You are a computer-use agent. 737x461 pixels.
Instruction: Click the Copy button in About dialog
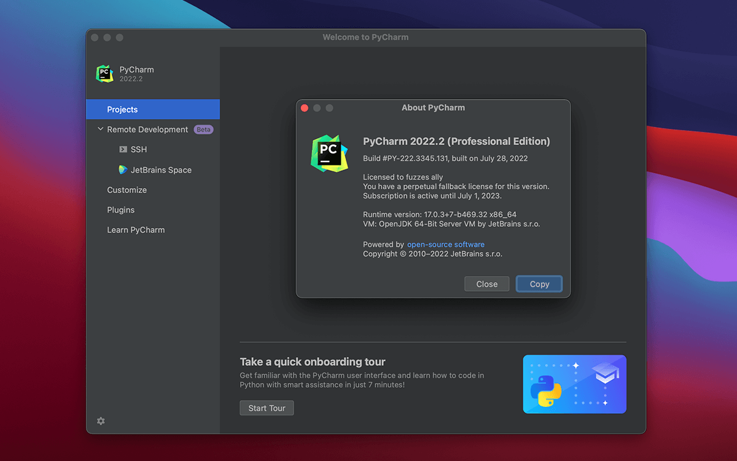539,284
